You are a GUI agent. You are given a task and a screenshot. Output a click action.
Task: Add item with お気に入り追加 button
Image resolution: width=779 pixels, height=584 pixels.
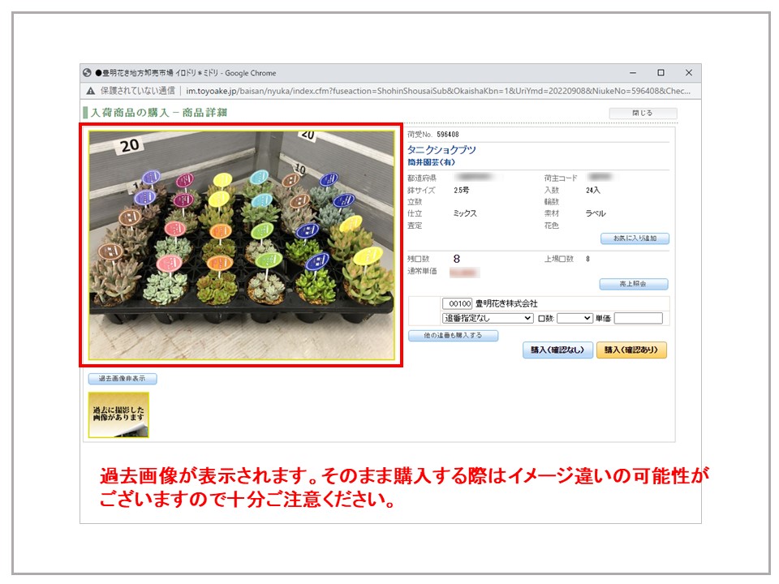pyautogui.click(x=635, y=238)
